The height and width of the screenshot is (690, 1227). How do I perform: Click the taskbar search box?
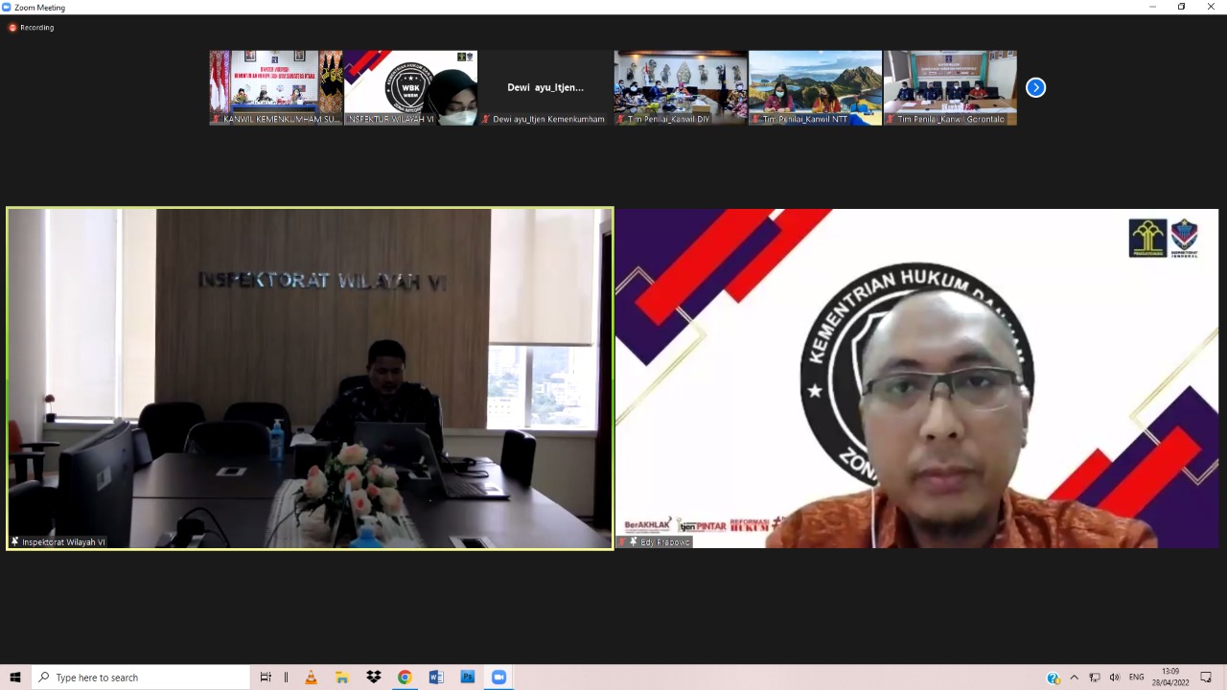[x=142, y=678]
